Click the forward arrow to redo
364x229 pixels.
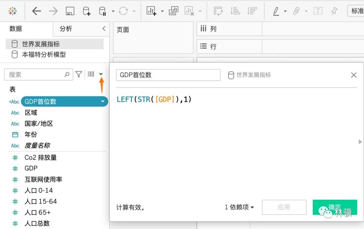point(53,11)
